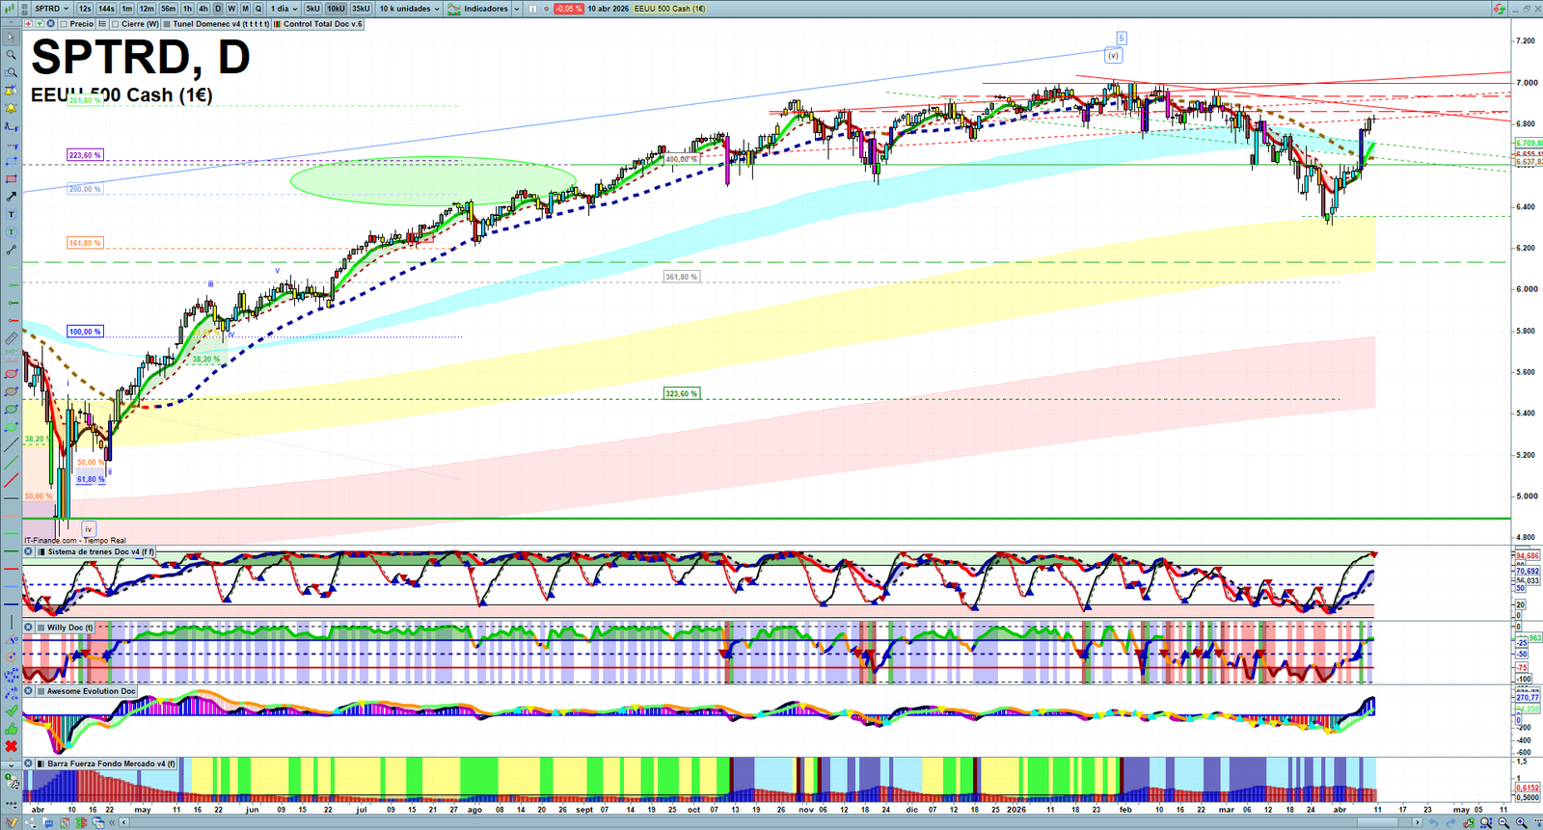
Task: Select the magnifier zoom tool
Action: coord(11,55)
